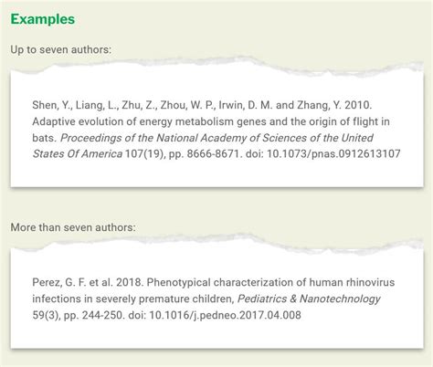Image resolution: width=433 pixels, height=367 pixels.
Task: Click the italic 'Pediatrics & Nanotechnology' journal name
Action: (x=309, y=299)
